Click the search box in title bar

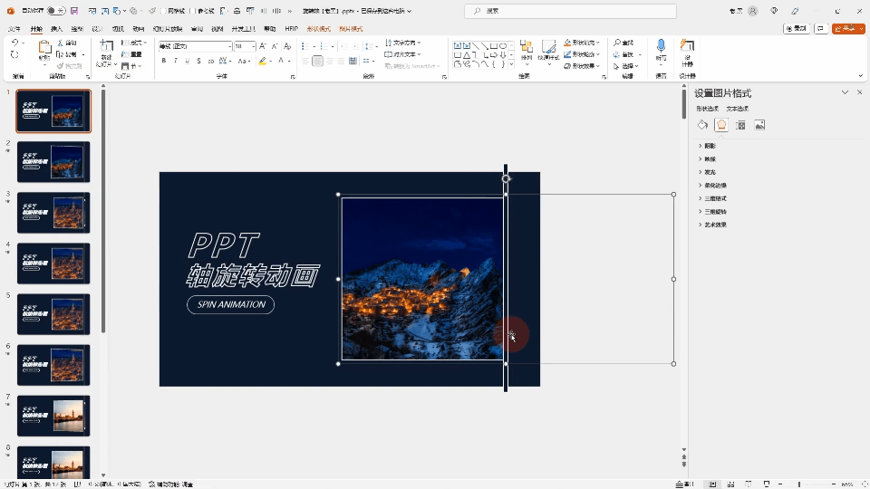[x=570, y=11]
